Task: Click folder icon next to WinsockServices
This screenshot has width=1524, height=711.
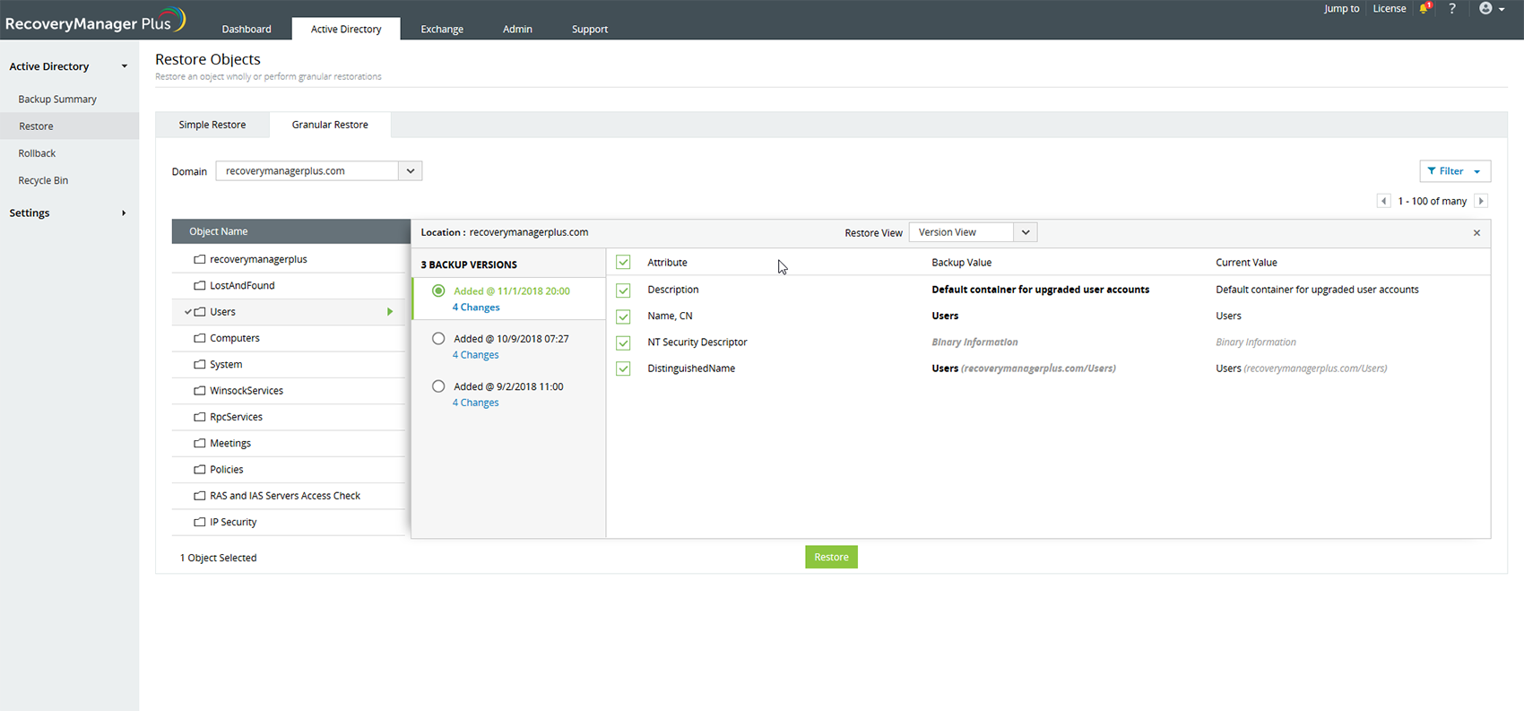Action: [200, 391]
